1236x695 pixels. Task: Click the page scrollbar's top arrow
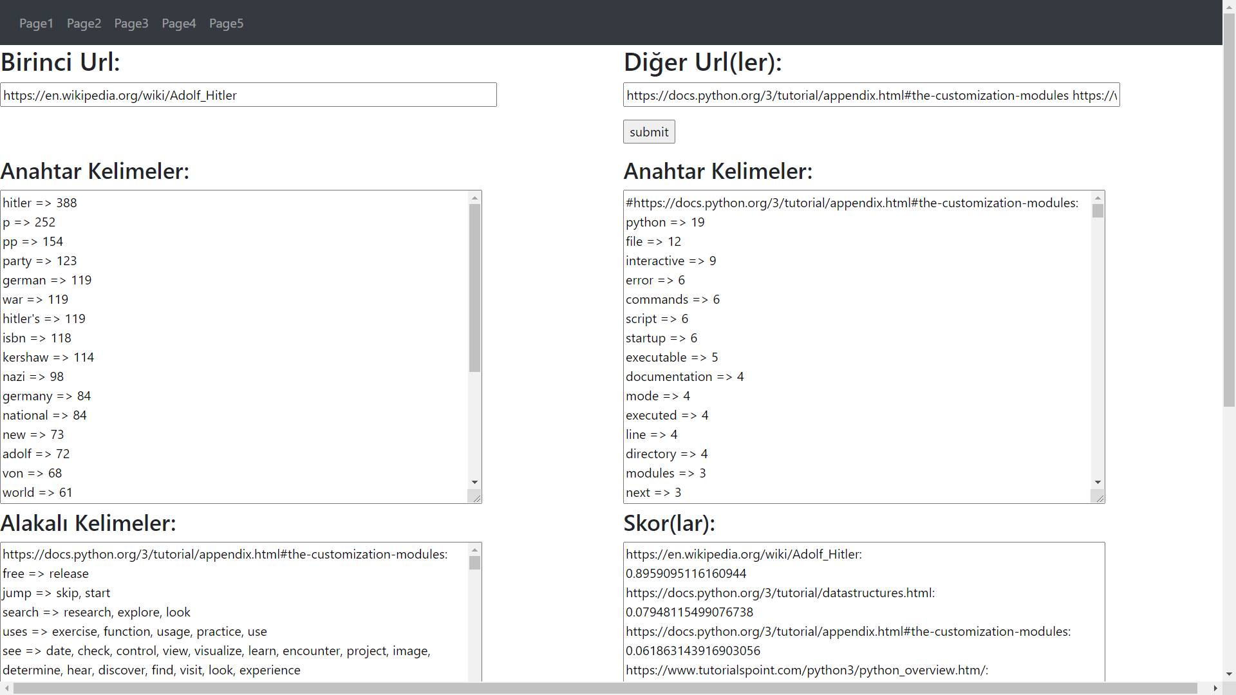coord(1230,6)
